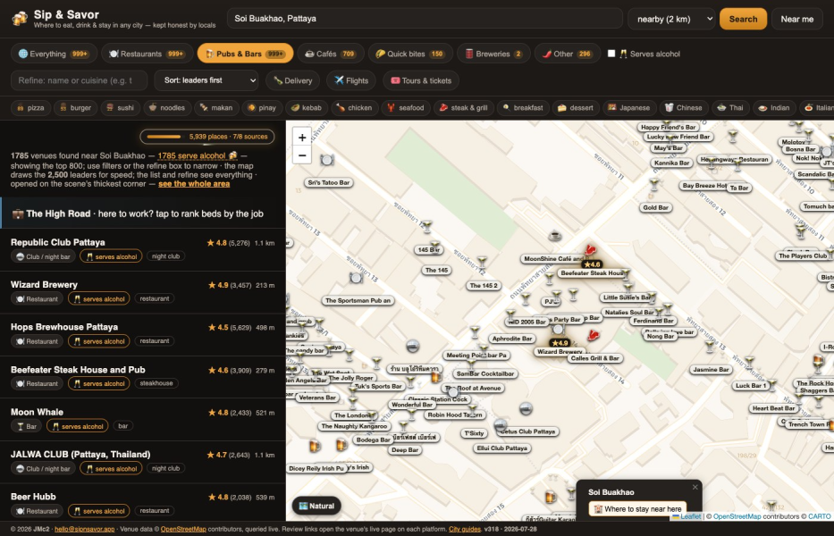This screenshot has height=536, width=834.
Task: Expand the JALWA CLUB listing
Action: coord(142,462)
